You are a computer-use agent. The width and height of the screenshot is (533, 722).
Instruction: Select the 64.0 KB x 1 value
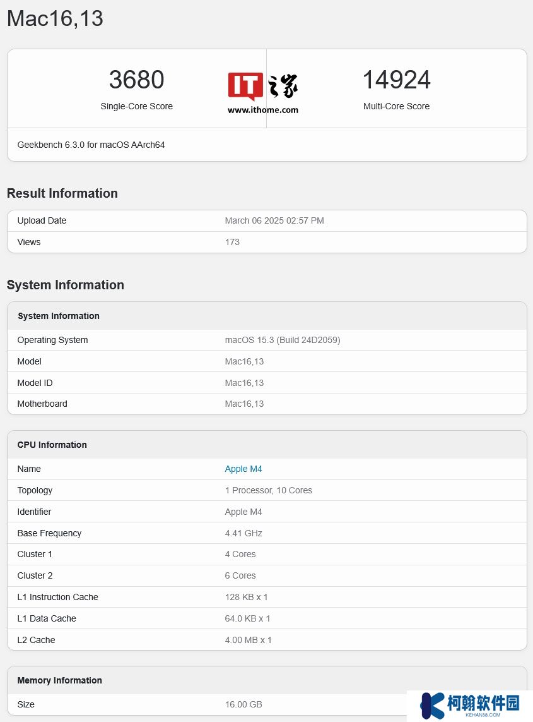(x=247, y=619)
